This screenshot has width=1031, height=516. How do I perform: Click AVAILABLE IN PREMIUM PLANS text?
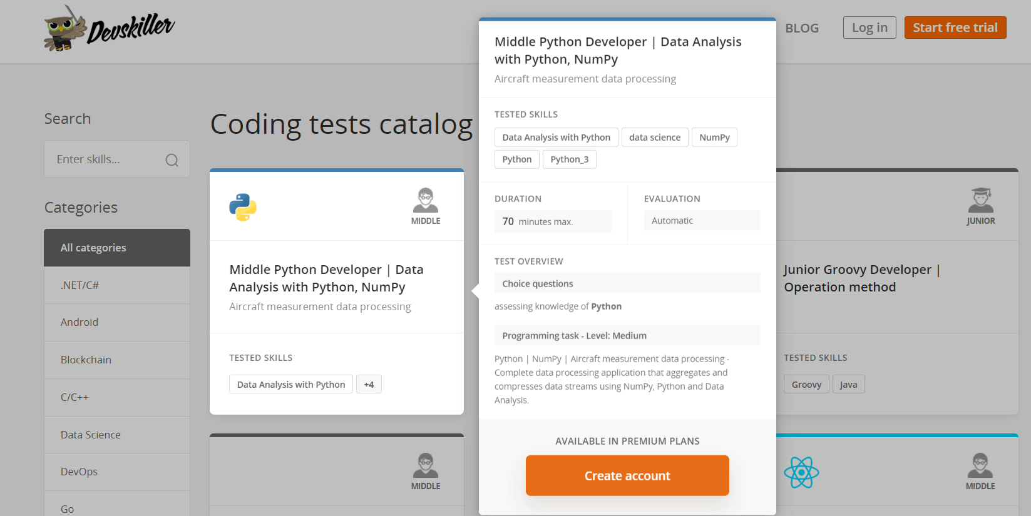pos(627,441)
